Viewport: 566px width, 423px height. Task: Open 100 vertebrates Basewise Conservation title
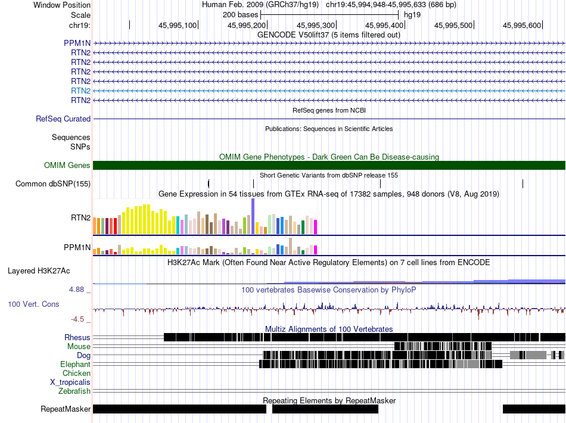coord(328,290)
